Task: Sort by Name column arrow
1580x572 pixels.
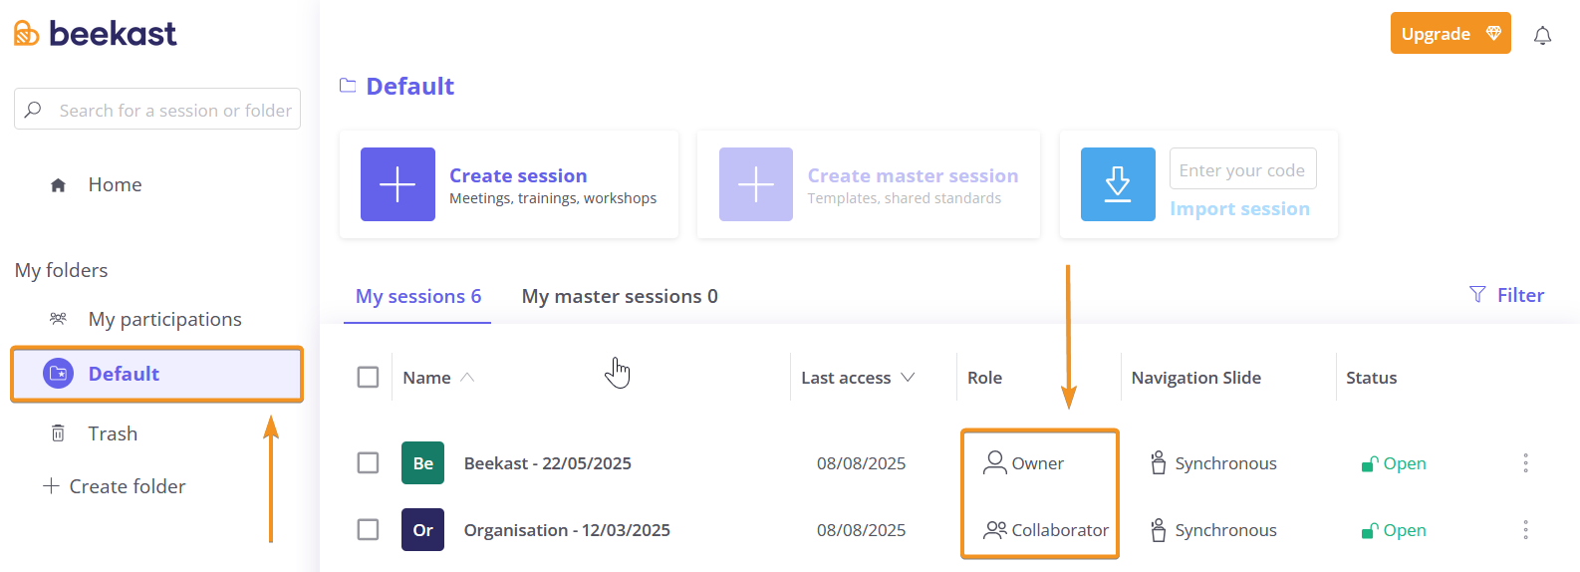Action: 467,377
